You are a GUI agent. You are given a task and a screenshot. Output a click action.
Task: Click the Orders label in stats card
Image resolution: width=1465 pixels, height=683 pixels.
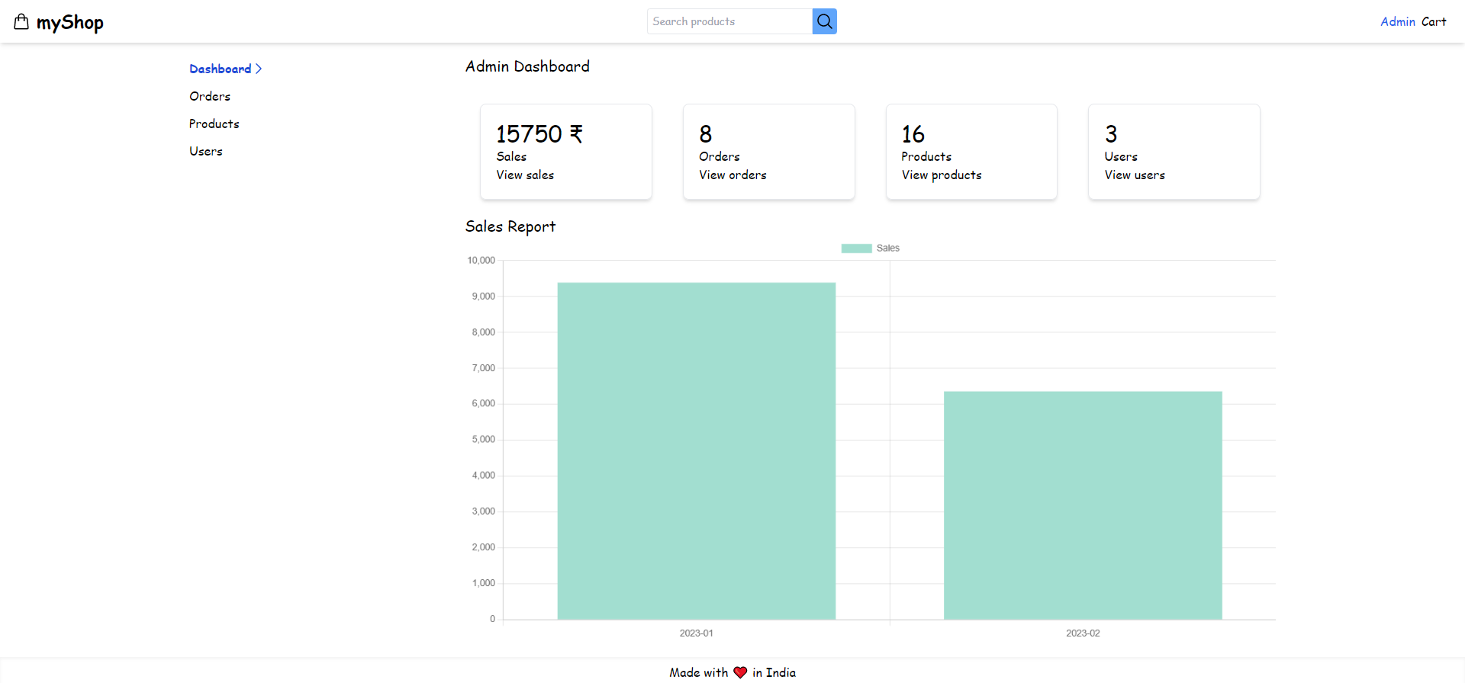720,156
